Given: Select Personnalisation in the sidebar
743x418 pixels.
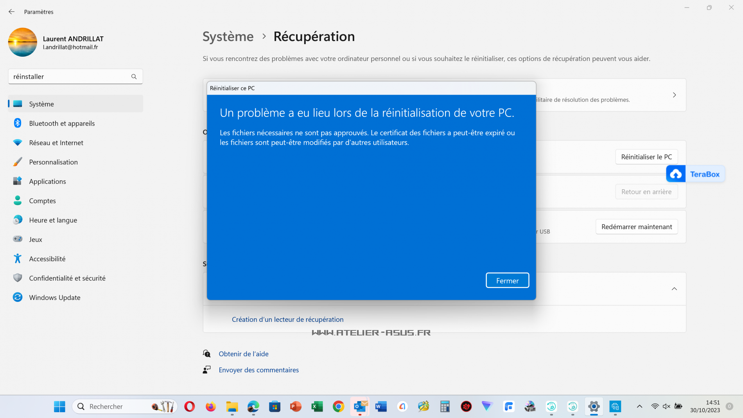Looking at the screenshot, I should [x=53, y=162].
